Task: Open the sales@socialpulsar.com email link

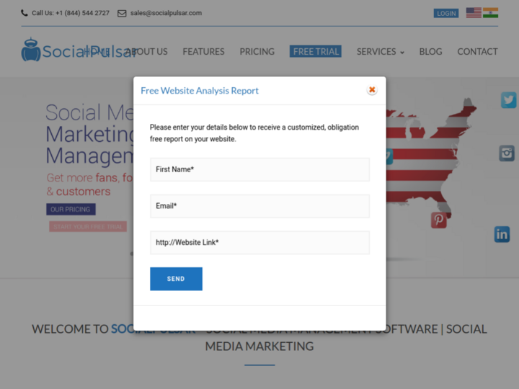Action: 166,13
